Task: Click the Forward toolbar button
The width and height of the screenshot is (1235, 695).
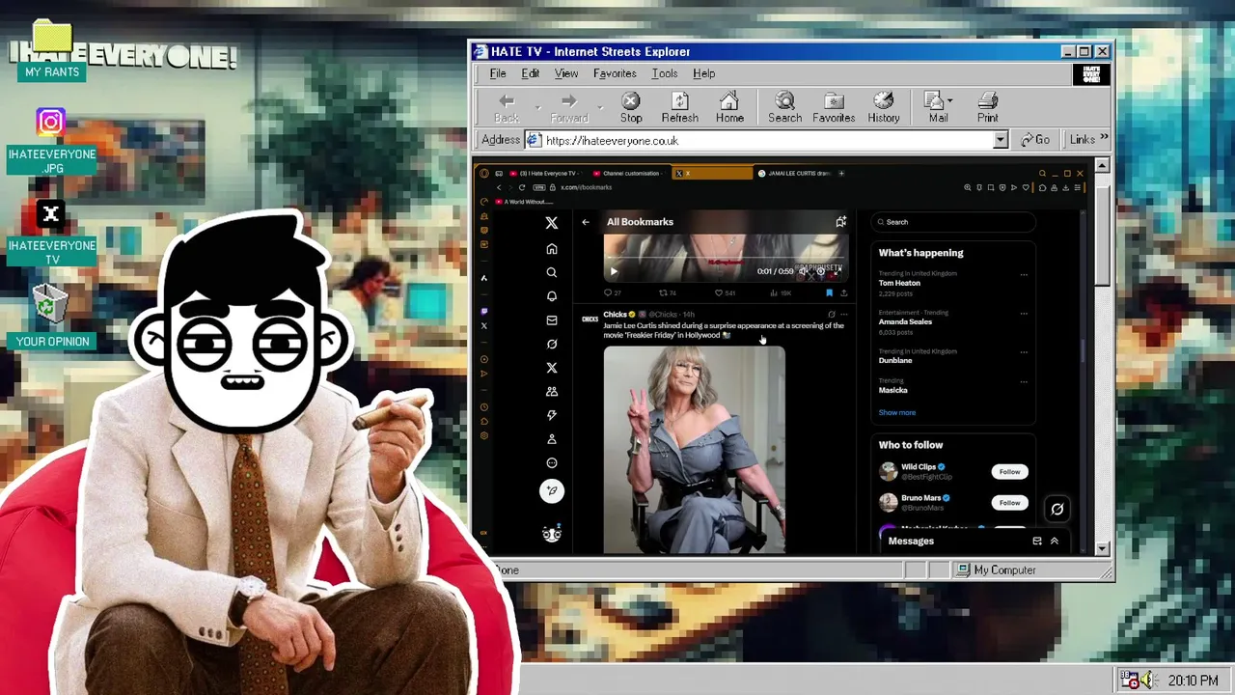Action: coord(568,108)
